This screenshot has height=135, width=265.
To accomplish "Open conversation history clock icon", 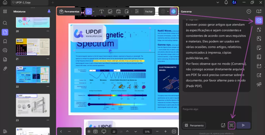I will point(249,11).
